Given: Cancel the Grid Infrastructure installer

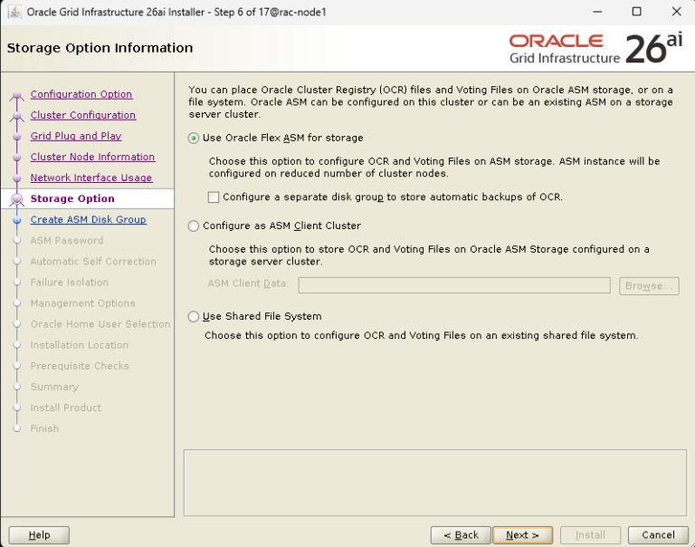Looking at the screenshot, I should click(x=658, y=535).
